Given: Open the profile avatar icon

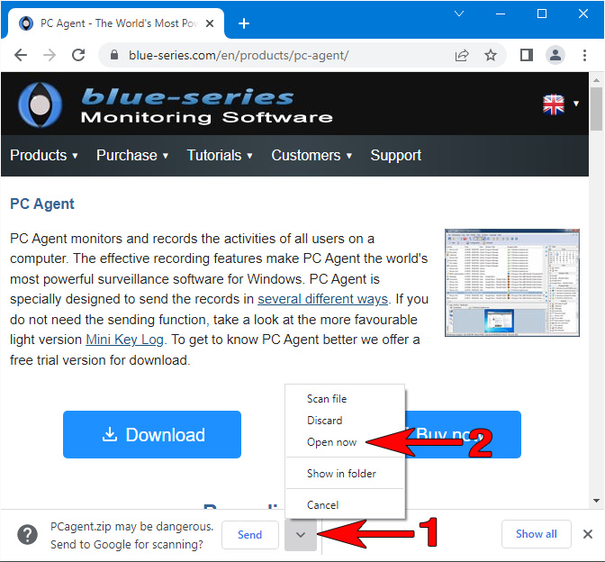Looking at the screenshot, I should [555, 55].
